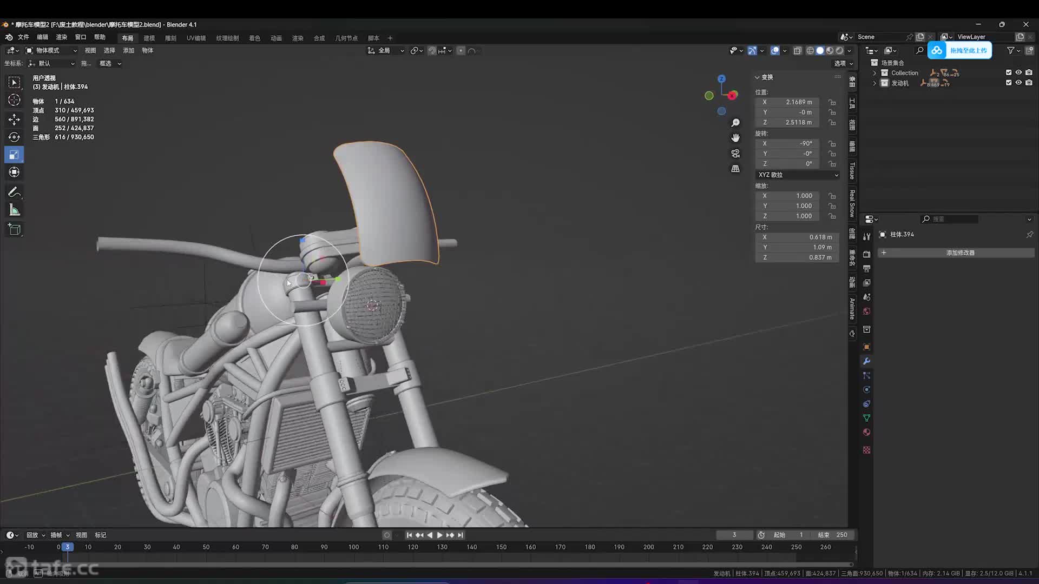Select the Scale tool
1039x584 pixels.
tap(15, 155)
